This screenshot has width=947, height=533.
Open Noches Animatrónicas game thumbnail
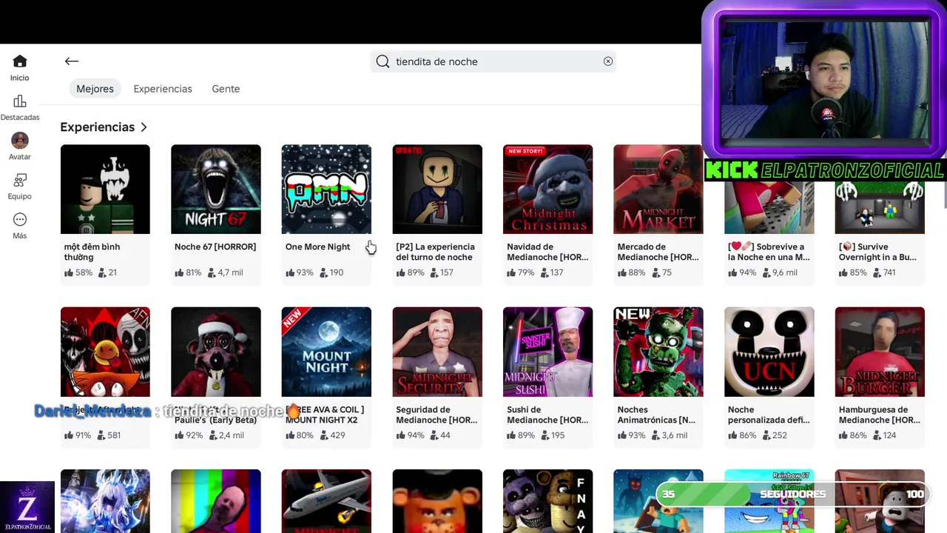[x=658, y=352]
